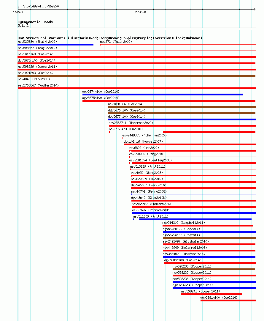
Task: Select the nsv1031966 (Coe2014) label
Action: pyautogui.click(x=126, y=104)
